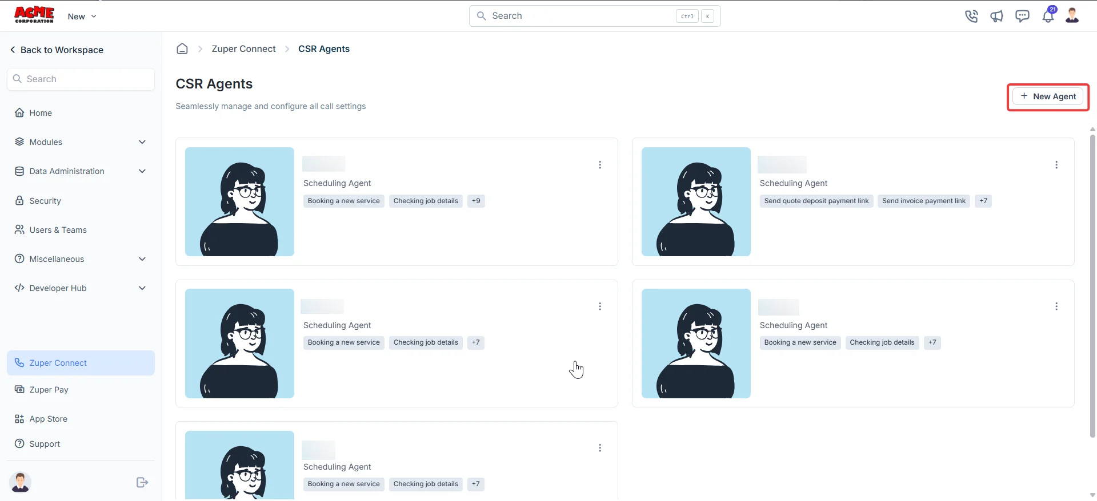
Task: Open options menu for the +9 agent card
Action: pyautogui.click(x=600, y=165)
